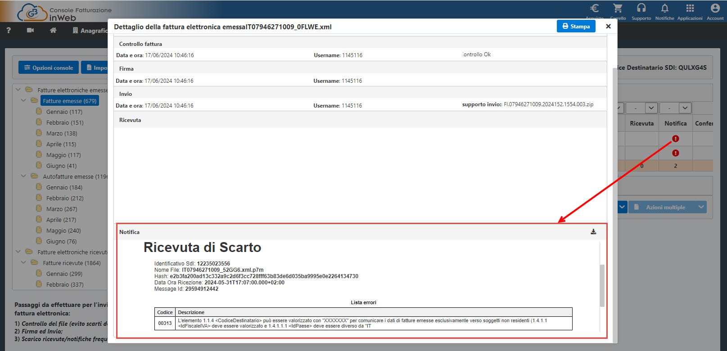Screen dimensions: 727x351
Task: Open Febbraio (337) folder
Action: (65, 284)
